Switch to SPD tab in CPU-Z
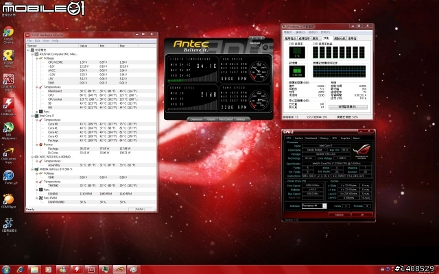 (x=334, y=138)
